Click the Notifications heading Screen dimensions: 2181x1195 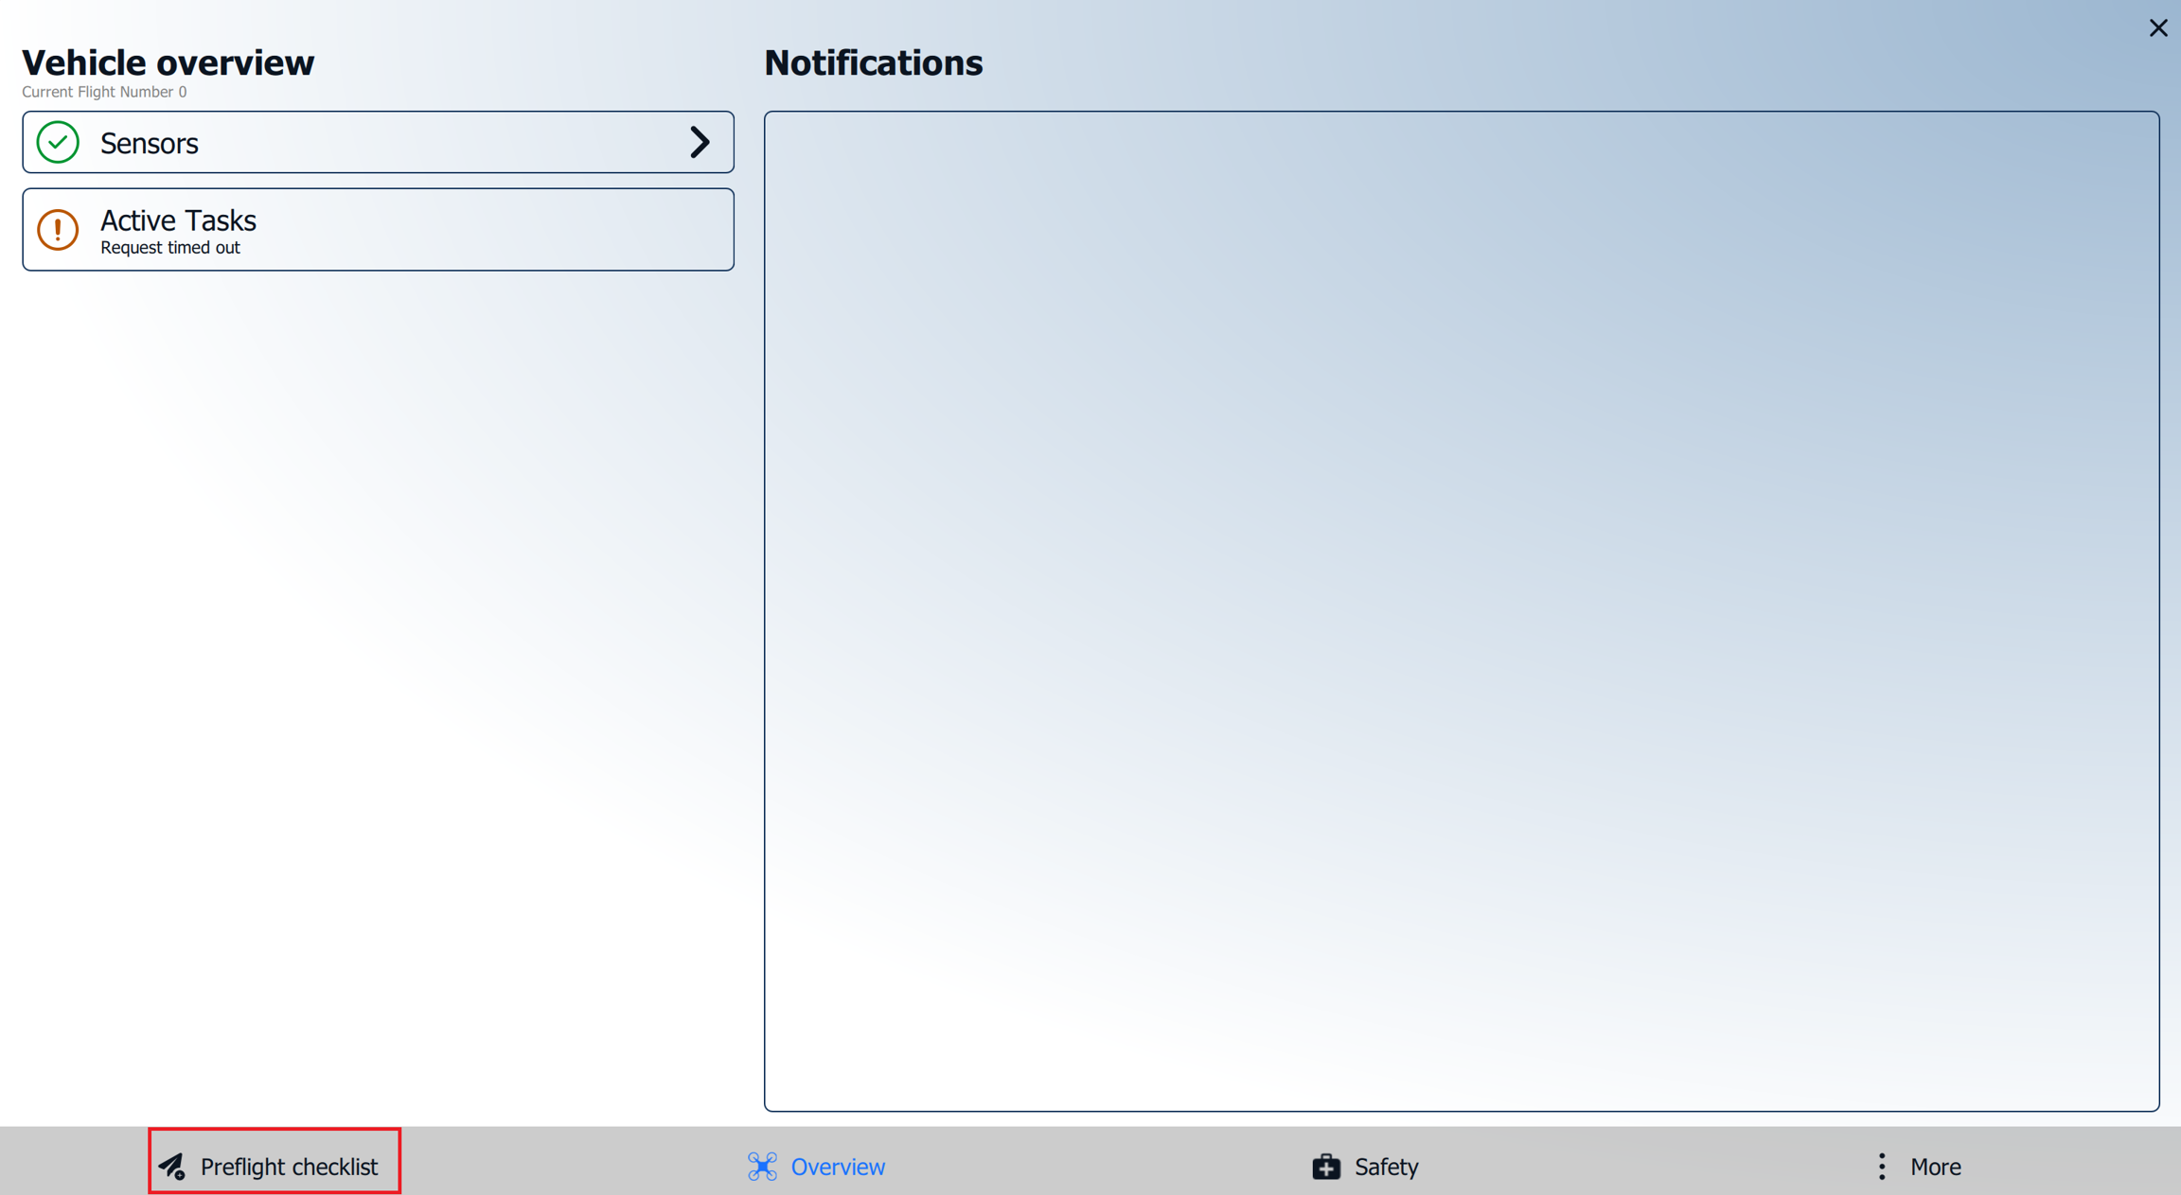(873, 62)
